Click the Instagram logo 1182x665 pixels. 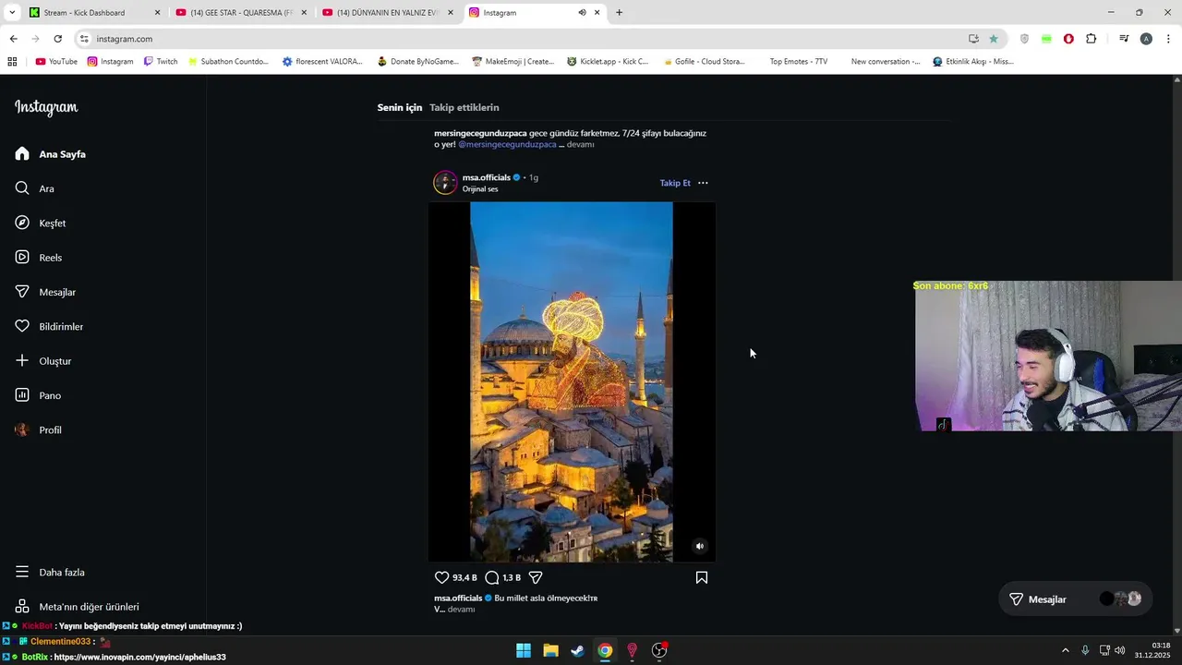click(46, 107)
